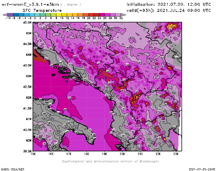Select the gold 10 to 12 swatch

point(64,15)
